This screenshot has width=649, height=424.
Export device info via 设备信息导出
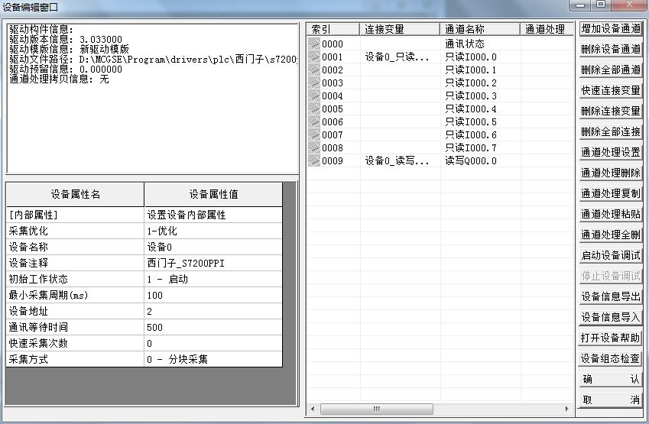tap(610, 296)
